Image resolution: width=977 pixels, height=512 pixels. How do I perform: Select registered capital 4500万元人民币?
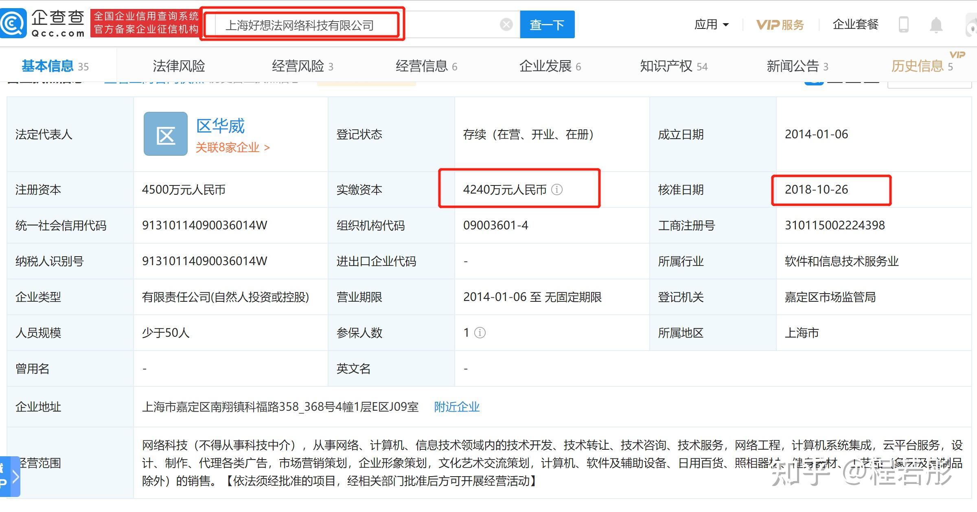pos(184,190)
